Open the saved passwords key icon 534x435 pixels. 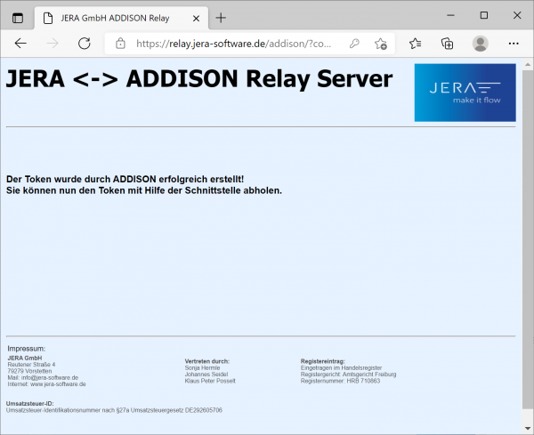pyautogui.click(x=354, y=43)
